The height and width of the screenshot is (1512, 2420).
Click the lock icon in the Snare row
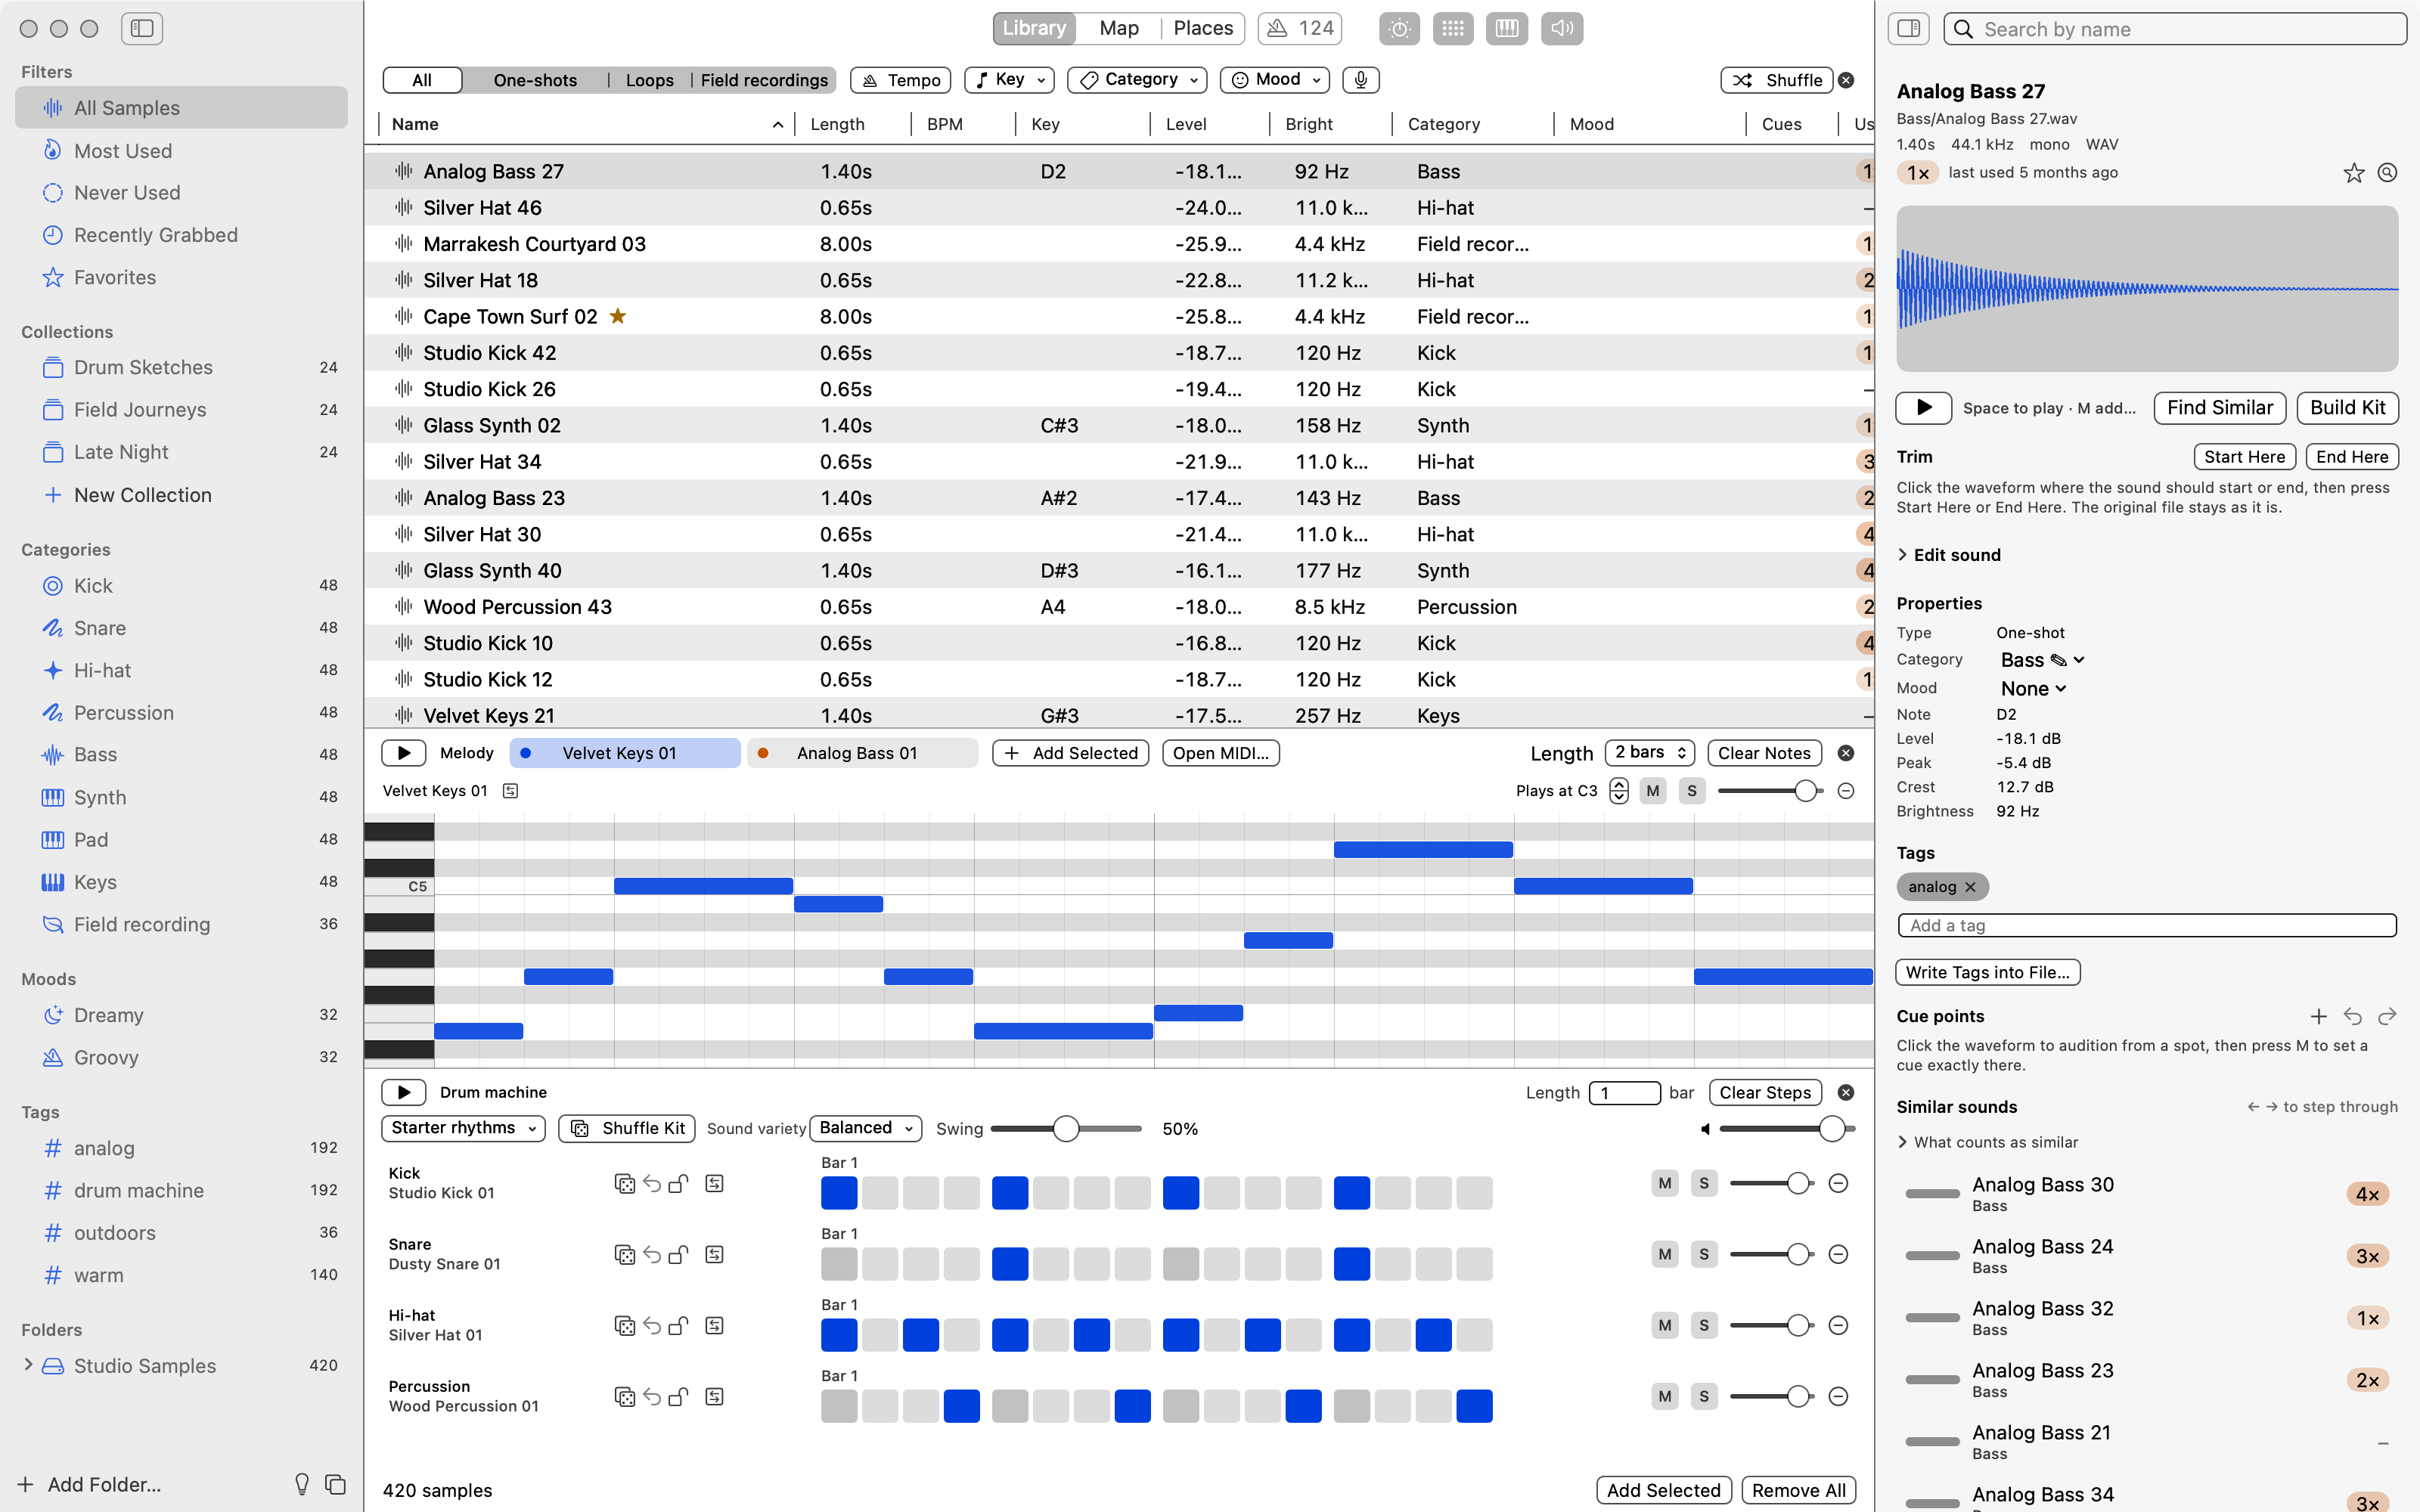point(679,1254)
